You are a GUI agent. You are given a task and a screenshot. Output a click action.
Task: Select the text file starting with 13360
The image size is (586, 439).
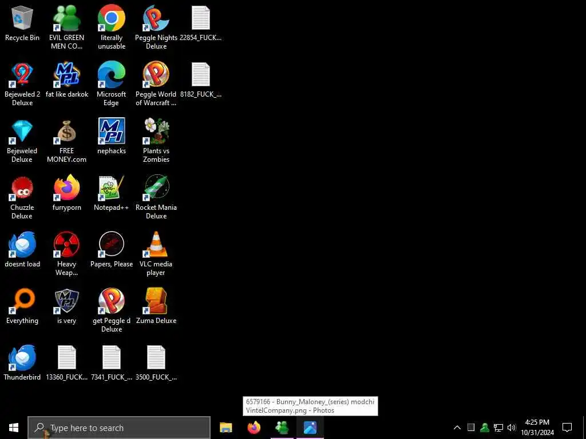(x=66, y=363)
